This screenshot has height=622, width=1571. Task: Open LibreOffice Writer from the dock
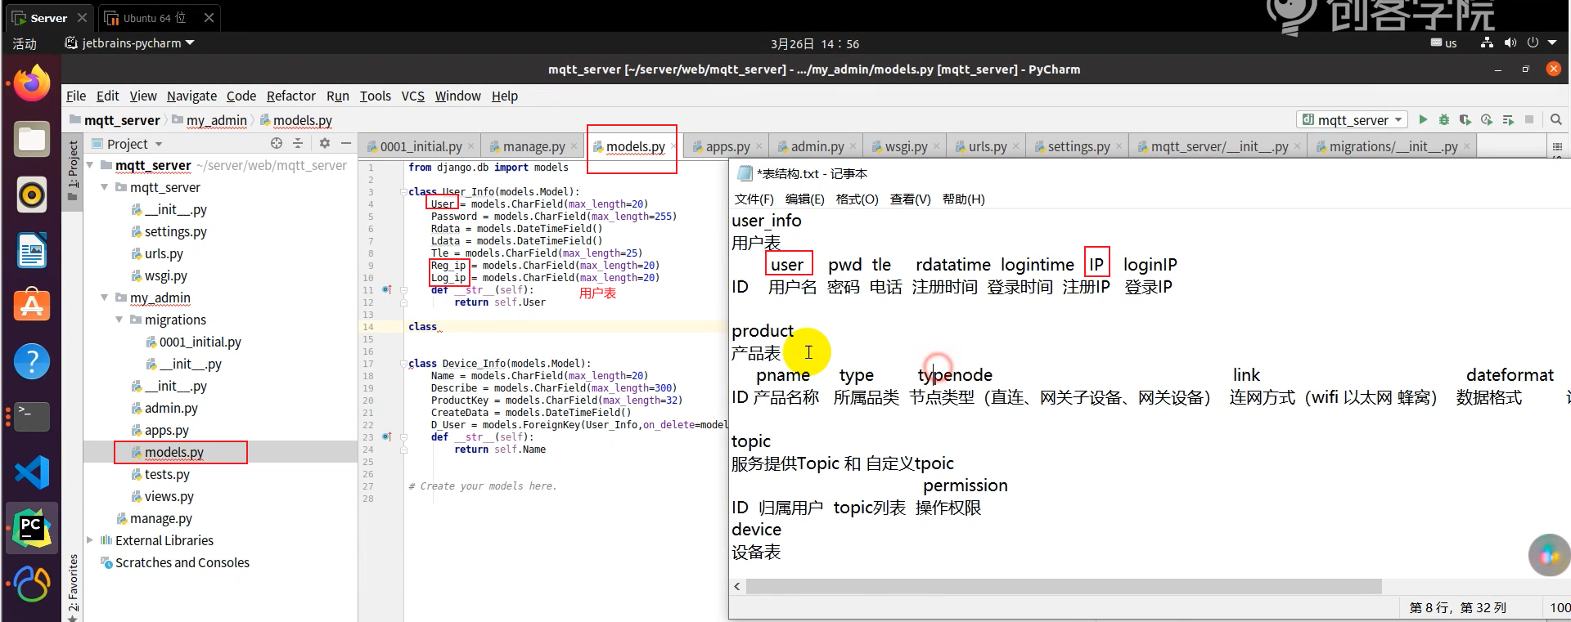(32, 250)
